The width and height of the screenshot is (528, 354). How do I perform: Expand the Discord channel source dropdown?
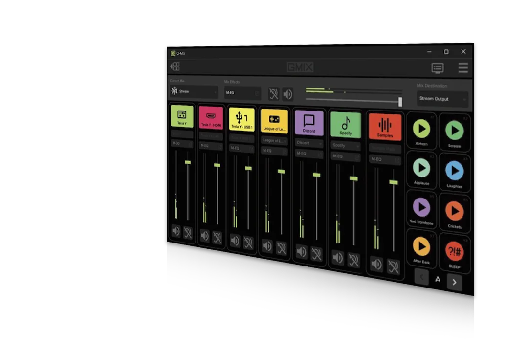click(309, 143)
